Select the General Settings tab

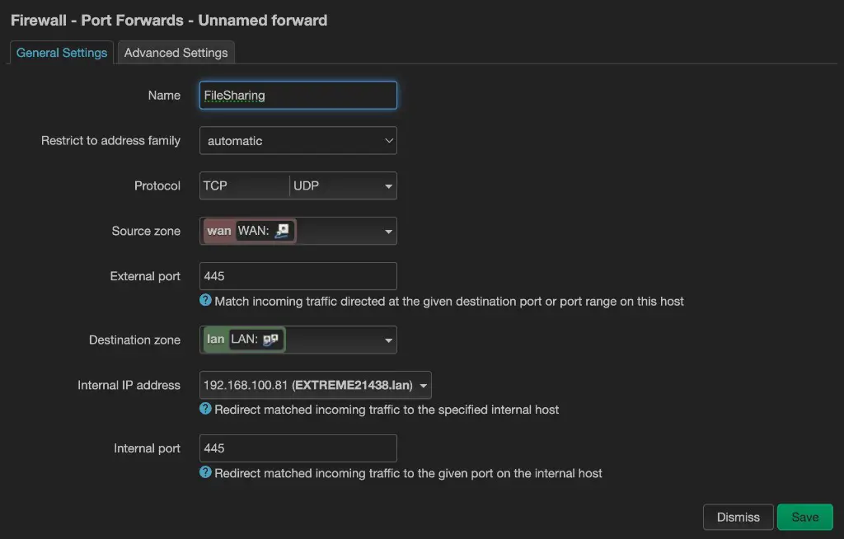point(62,53)
